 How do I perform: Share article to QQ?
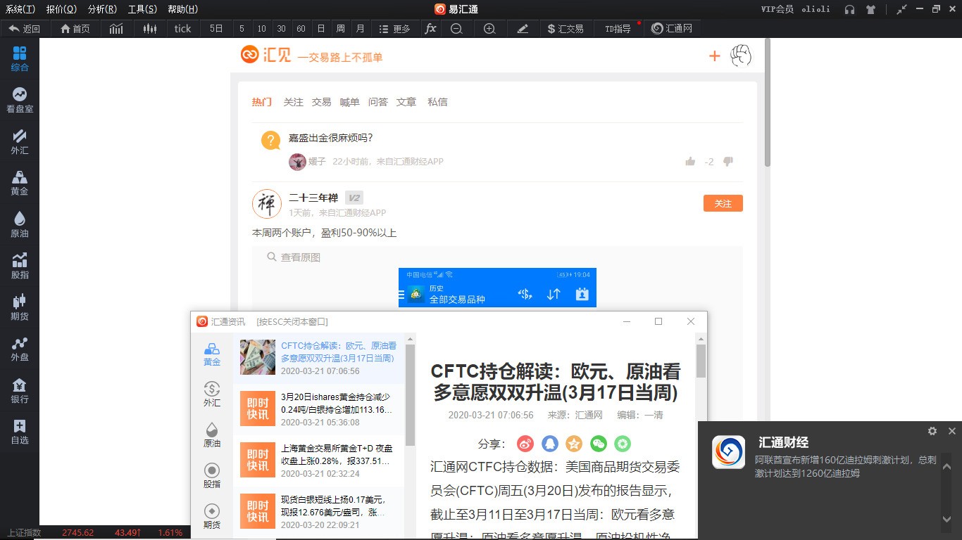549,444
